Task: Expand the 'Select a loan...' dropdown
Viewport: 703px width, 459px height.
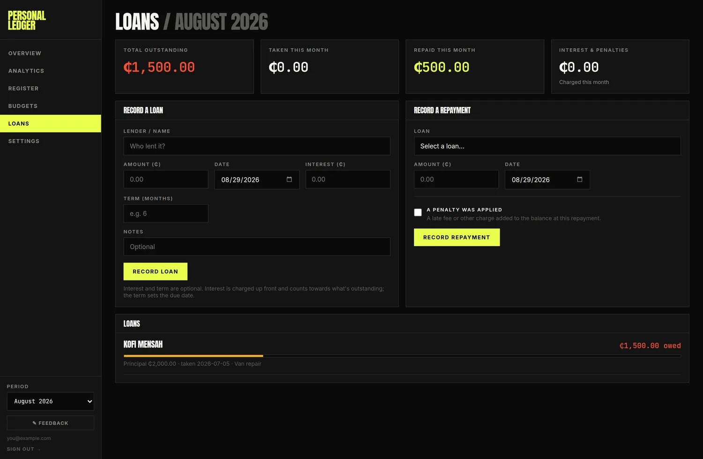Action: coord(547,146)
